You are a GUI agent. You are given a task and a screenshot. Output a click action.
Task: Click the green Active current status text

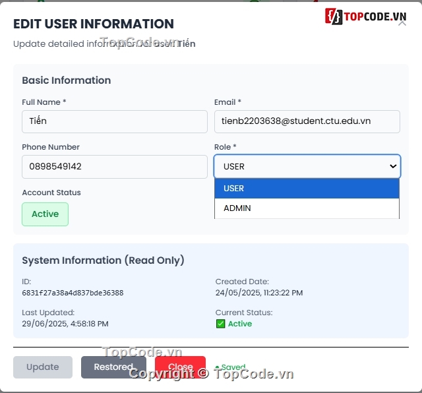(x=240, y=324)
